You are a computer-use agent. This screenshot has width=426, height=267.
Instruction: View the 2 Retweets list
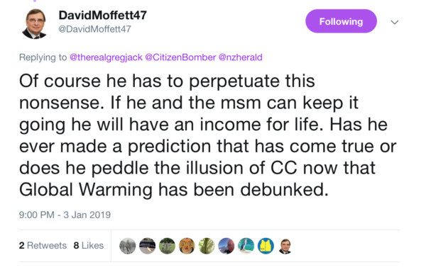click(43, 245)
